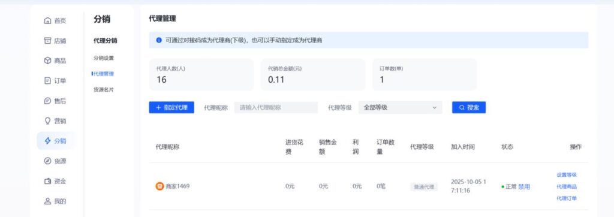
Task: Click the 搜索 button
Action: 469,108
